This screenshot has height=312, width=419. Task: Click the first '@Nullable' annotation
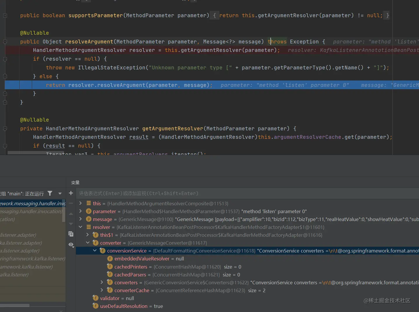tap(34, 33)
